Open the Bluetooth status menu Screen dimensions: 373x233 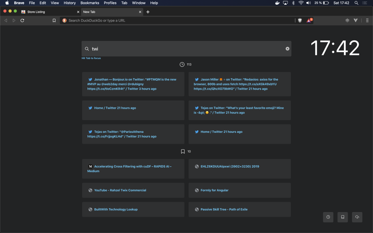293,3
